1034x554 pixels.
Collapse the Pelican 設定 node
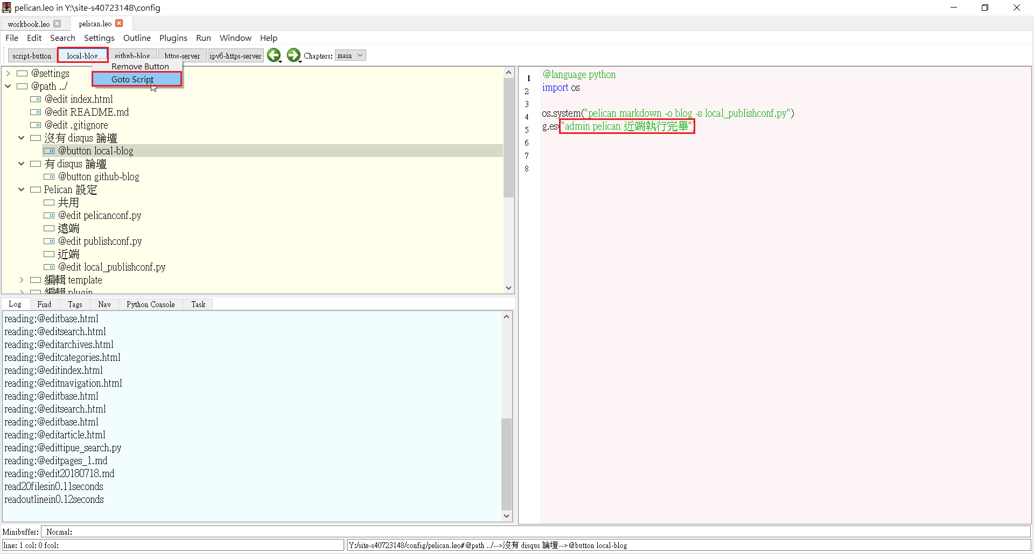point(22,190)
